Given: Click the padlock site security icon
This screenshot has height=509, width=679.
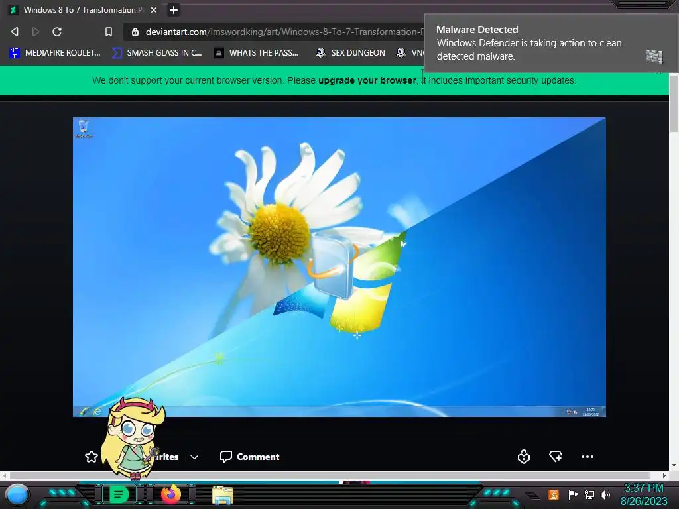Looking at the screenshot, I should click(x=135, y=32).
